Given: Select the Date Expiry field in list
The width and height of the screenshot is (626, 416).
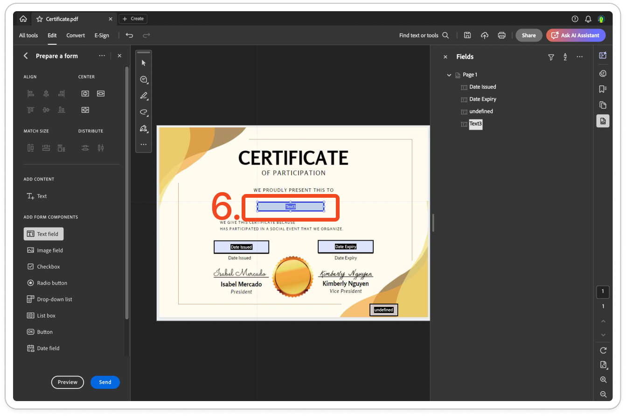Looking at the screenshot, I should 482,99.
